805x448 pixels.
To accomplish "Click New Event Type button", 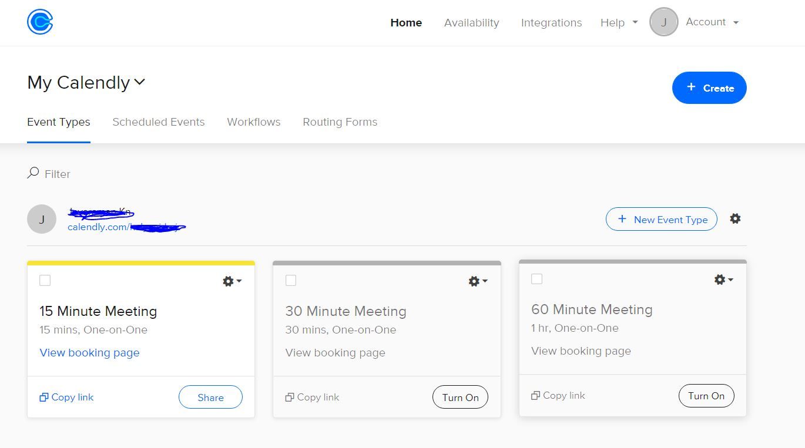I will coord(662,219).
